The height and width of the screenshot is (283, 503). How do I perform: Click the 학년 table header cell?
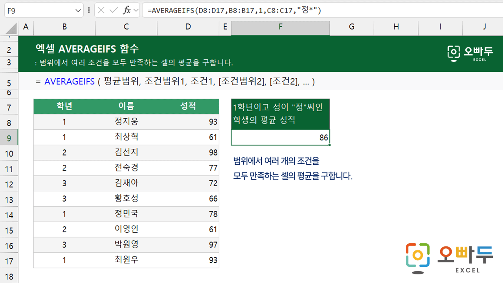(x=64, y=106)
